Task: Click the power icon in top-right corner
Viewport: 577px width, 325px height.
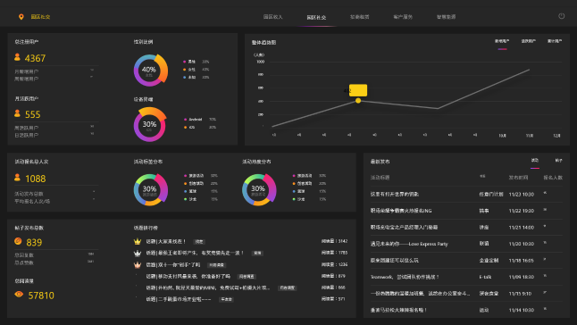Action: 561,16
